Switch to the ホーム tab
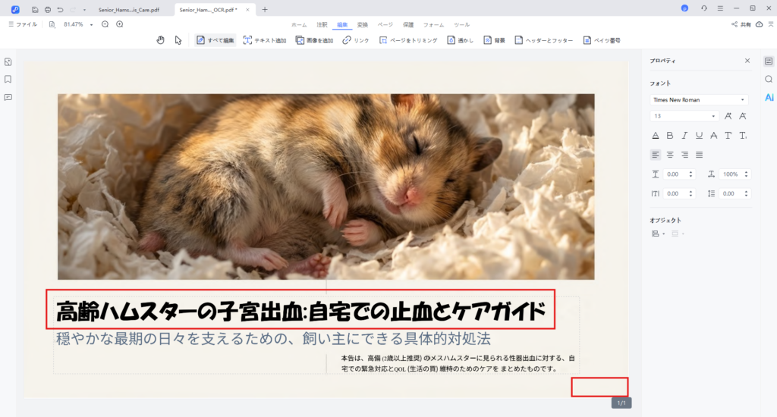Viewport: 777px width, 417px height. click(299, 25)
